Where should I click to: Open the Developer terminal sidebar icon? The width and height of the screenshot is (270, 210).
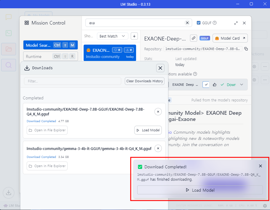tap(8, 33)
